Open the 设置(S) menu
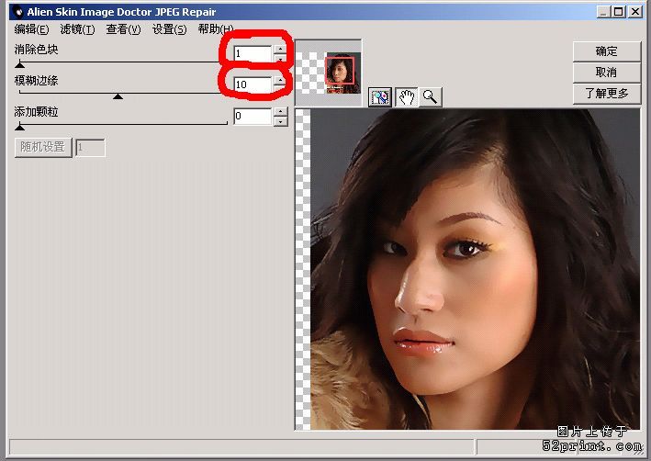 (169, 29)
